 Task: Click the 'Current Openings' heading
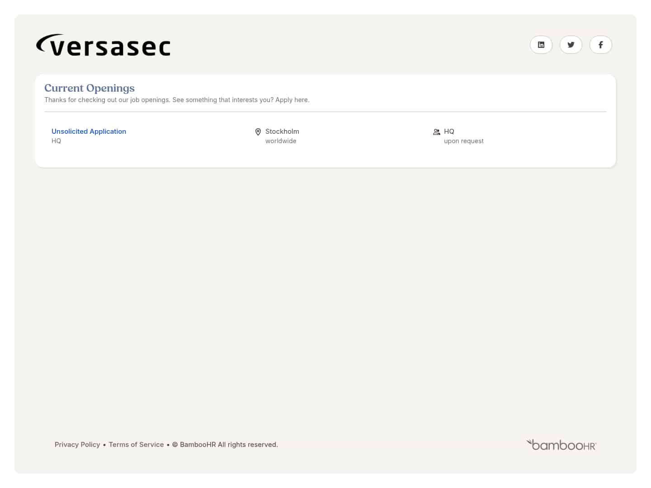pyautogui.click(x=90, y=88)
